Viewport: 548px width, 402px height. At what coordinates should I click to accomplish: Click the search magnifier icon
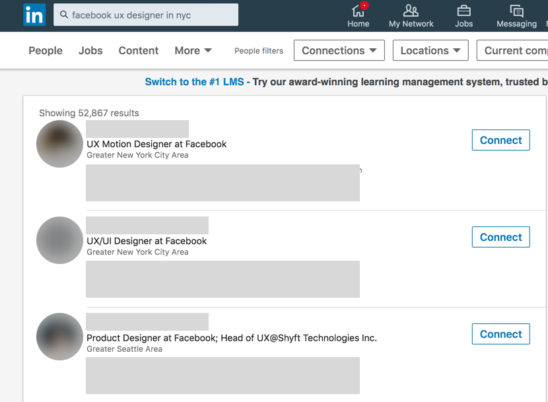63,15
